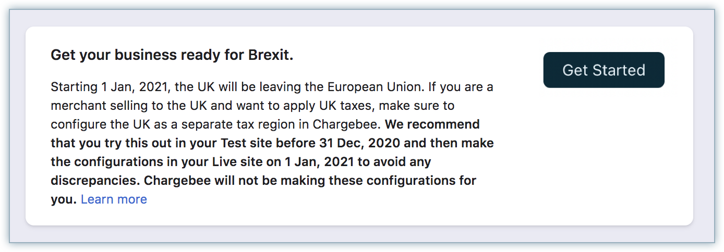724x252 pixels.
Task: Click the Get Started button
Action: (x=604, y=70)
